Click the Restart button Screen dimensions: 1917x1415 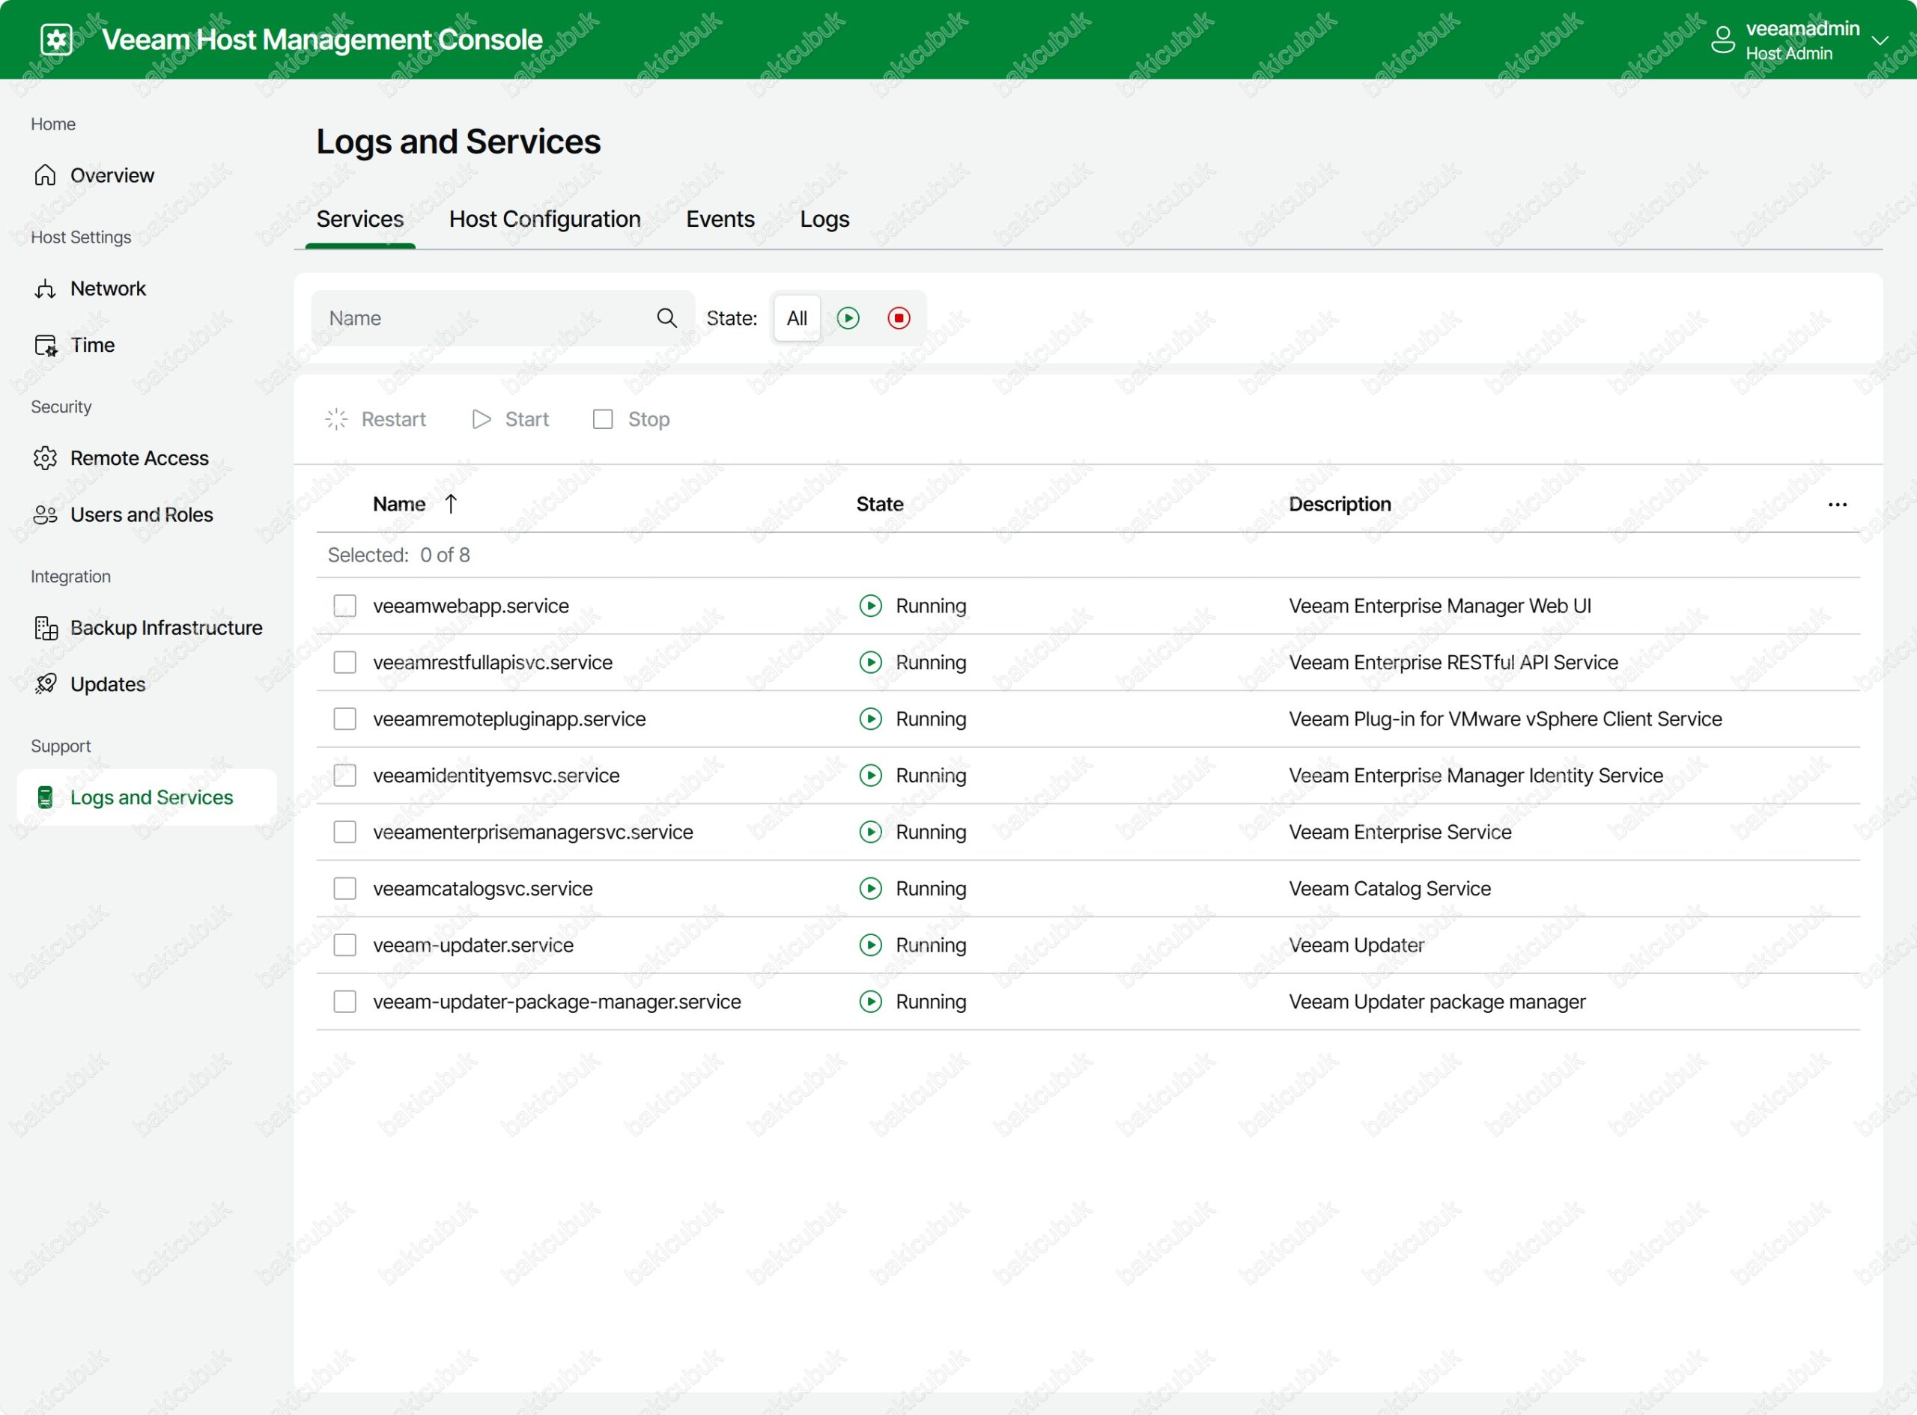pos(375,419)
